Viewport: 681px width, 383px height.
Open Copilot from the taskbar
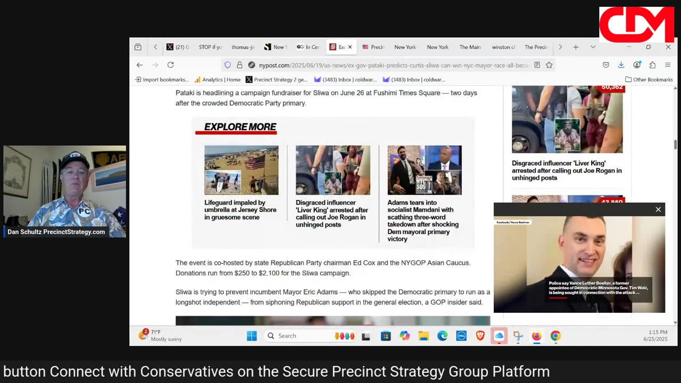tap(405, 336)
